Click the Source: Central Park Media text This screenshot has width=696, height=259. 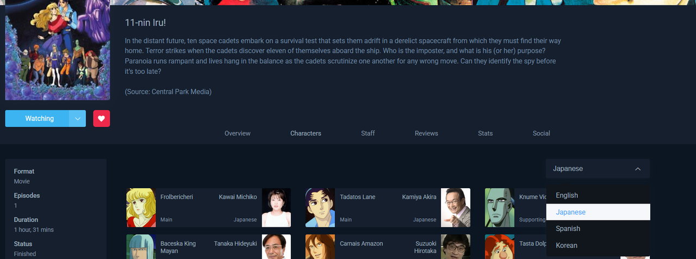click(168, 91)
